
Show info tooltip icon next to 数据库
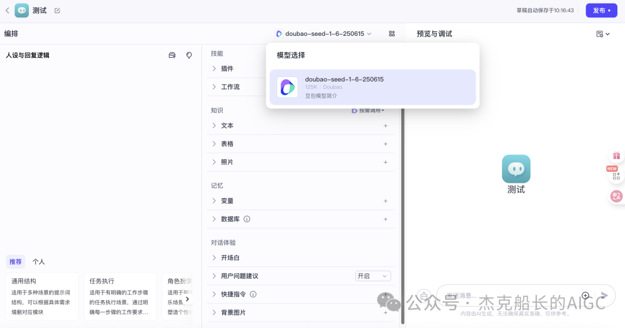pyautogui.click(x=247, y=219)
